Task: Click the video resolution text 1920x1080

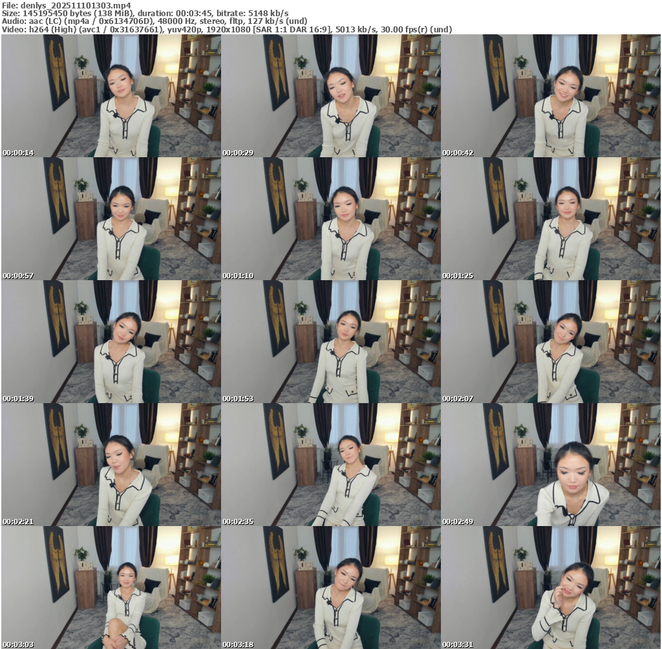Action: (227, 30)
